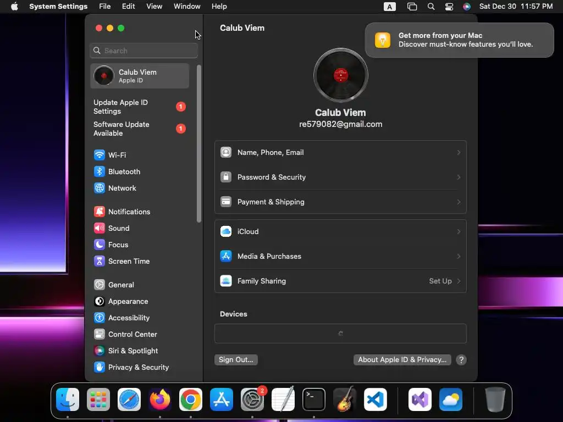Viewport: 563px width, 422px height.
Task: Open the Edit menu
Action: point(128,7)
